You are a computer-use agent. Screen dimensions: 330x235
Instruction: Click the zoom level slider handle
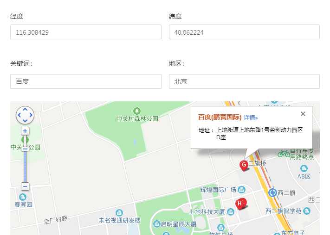click(25, 148)
